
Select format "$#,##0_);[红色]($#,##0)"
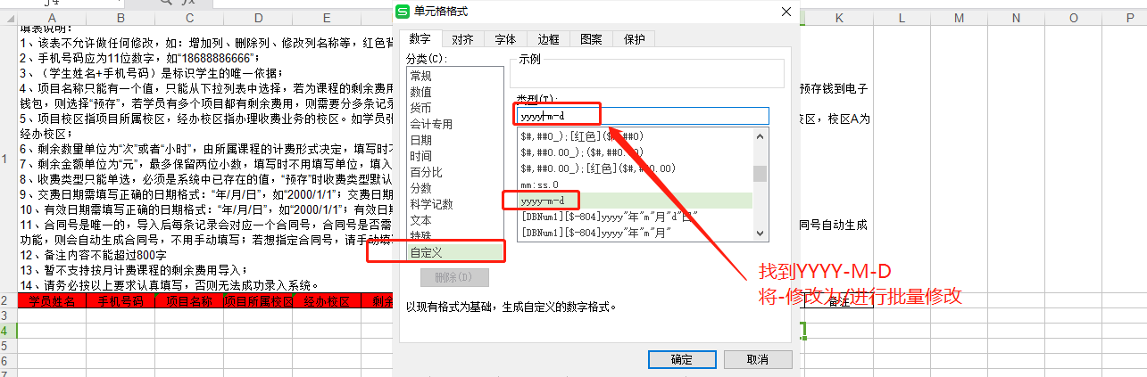[x=635, y=136]
